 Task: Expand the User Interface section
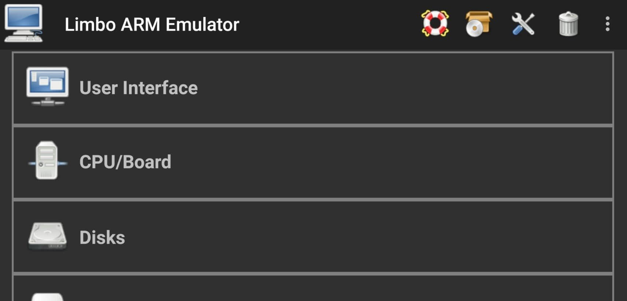(313, 88)
